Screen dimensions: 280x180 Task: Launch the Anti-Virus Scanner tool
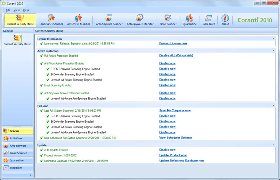click(x=51, y=20)
